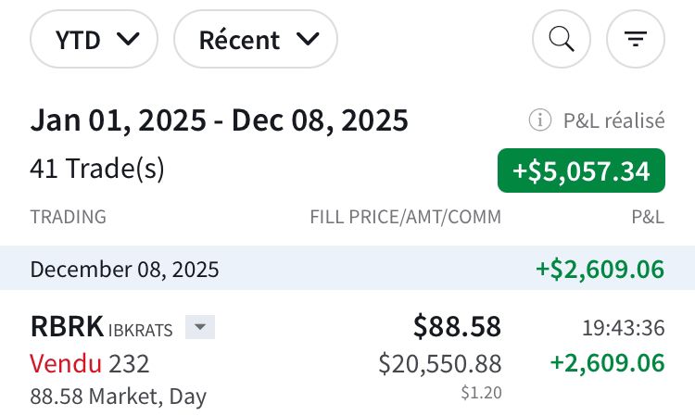
Task: Open the Récent sort dropdown
Action: click(256, 39)
